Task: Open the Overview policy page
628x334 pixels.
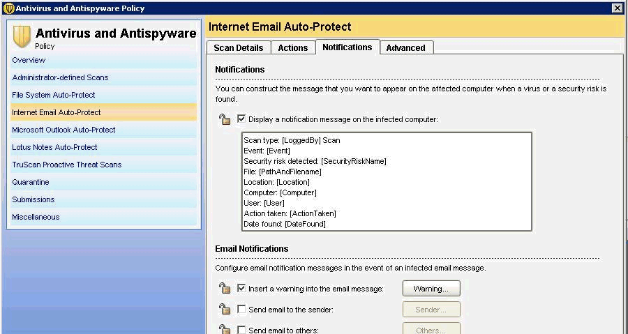Action: tap(104, 60)
